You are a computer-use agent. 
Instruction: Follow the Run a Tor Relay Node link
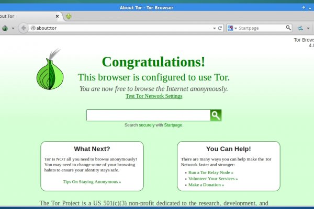click(x=210, y=172)
